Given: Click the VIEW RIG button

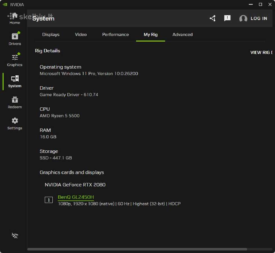Looking at the screenshot, I should coord(261,52).
